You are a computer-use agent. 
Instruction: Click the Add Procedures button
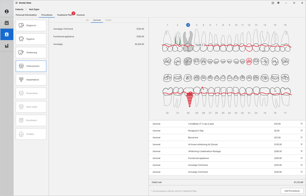[292, 191]
